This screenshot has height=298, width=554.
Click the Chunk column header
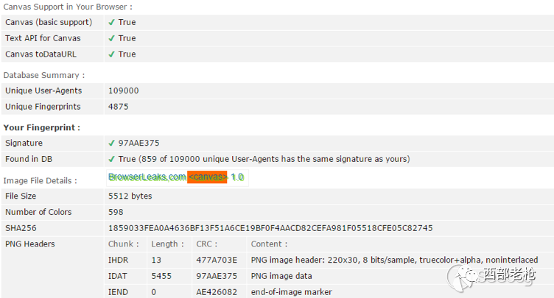[x=123, y=244]
